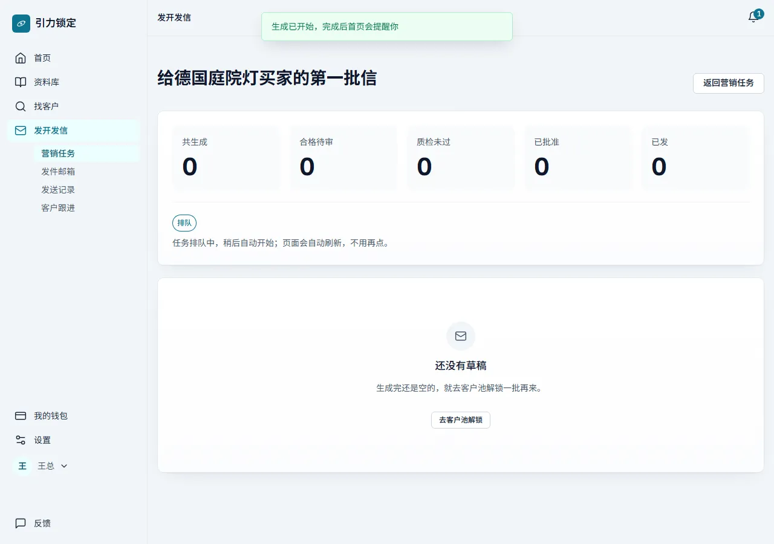Click the 已发 stat card
774x544 pixels.
coord(695,158)
